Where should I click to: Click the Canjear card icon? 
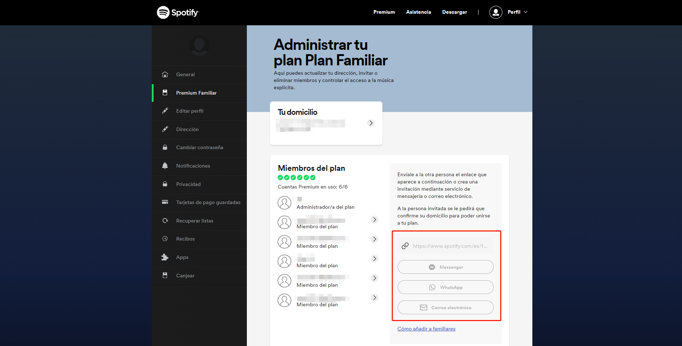coord(165,276)
